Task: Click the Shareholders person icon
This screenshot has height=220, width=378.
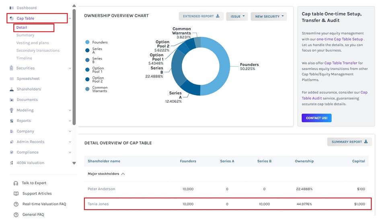Action: pos(12,89)
